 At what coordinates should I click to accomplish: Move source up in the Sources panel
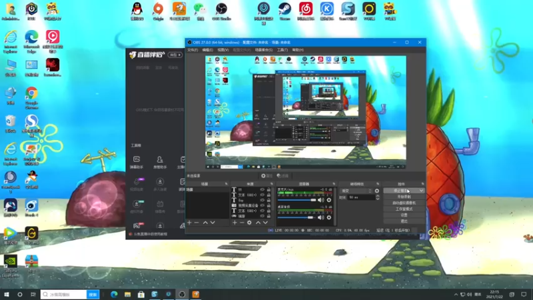coord(258,223)
